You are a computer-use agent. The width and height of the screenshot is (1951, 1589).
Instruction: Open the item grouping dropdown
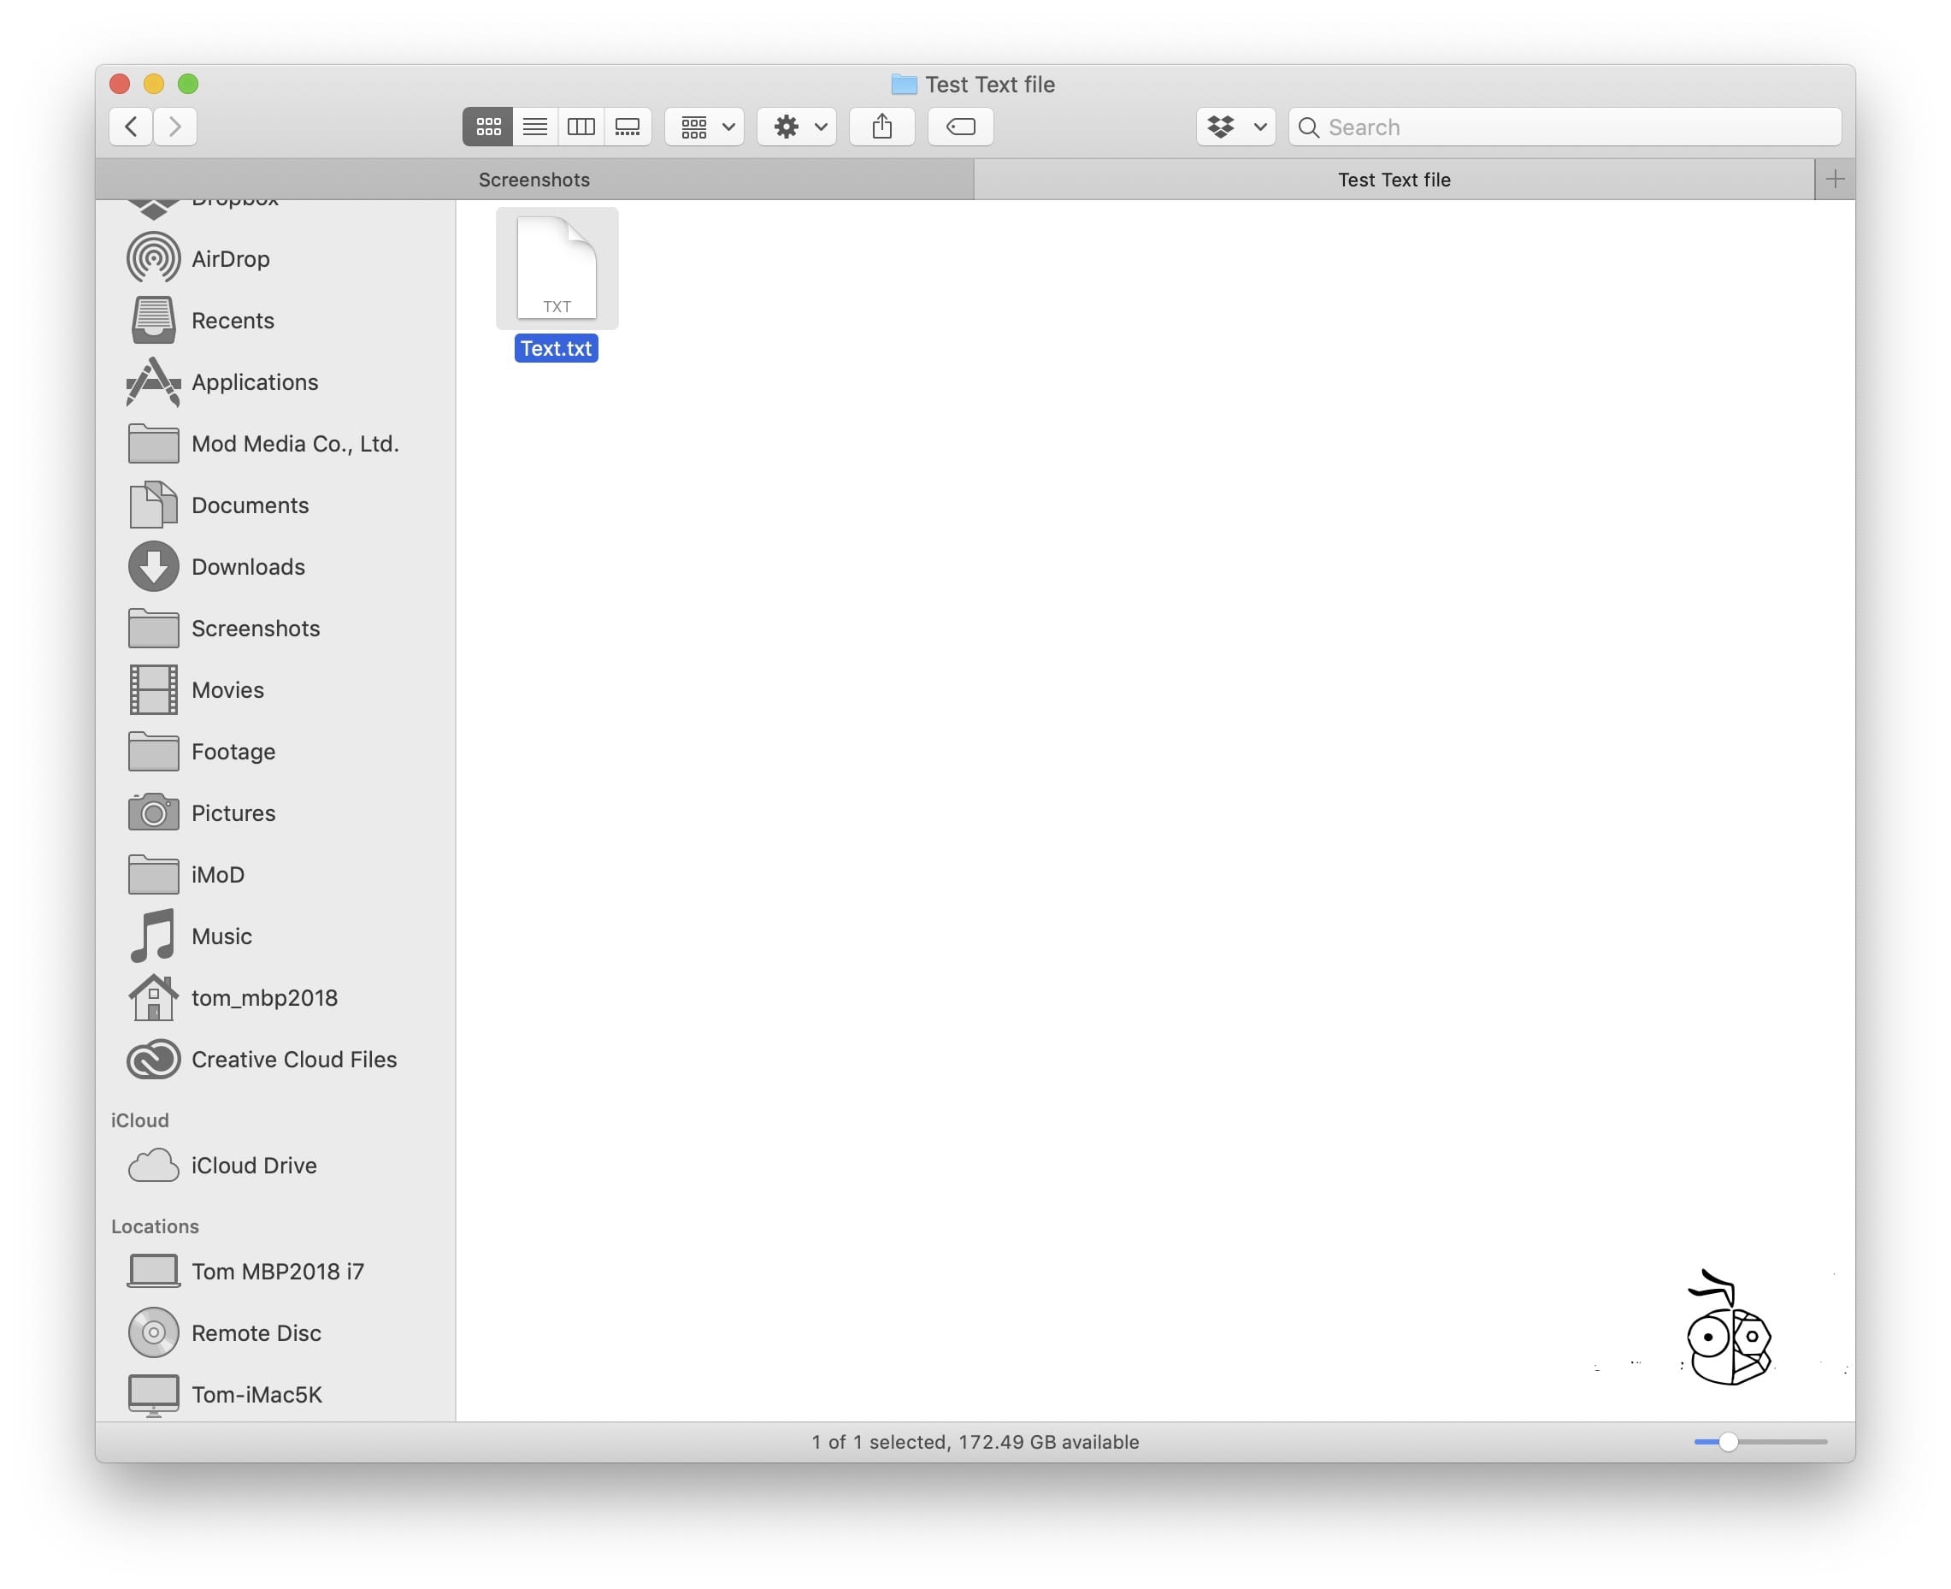(703, 127)
